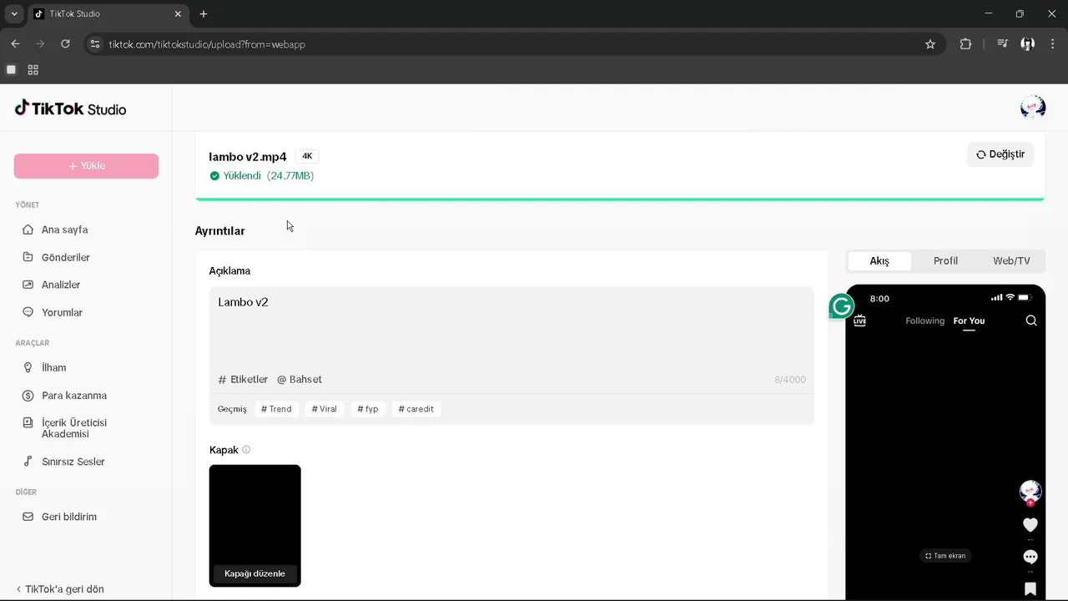Select the Following tab in the phone preview

tap(924, 321)
